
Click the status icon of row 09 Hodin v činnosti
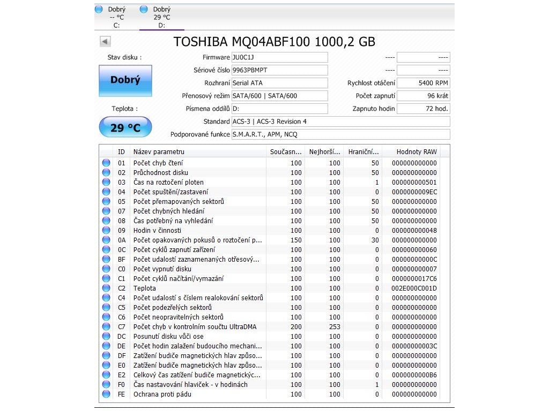(x=106, y=230)
